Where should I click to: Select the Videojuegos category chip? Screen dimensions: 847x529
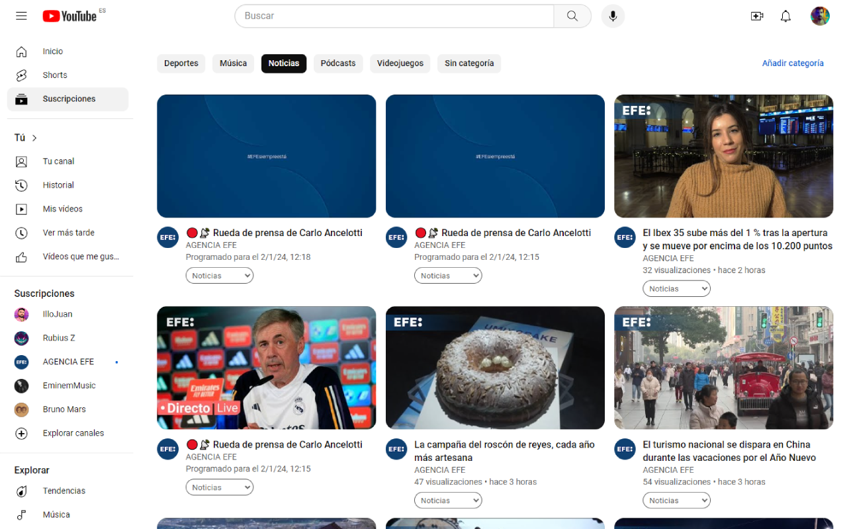point(400,63)
